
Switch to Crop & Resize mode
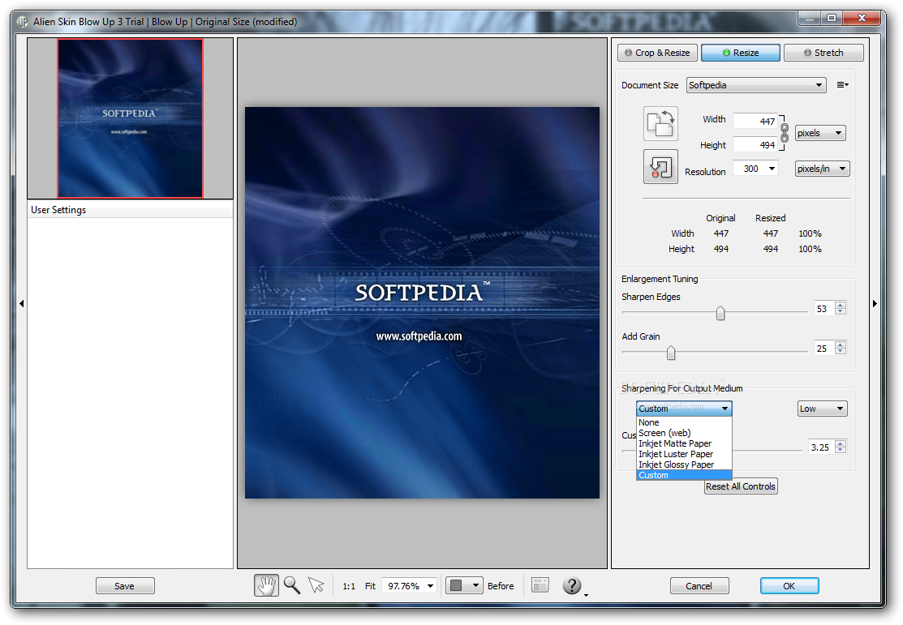(x=656, y=53)
